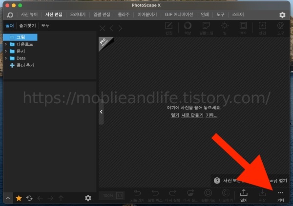Collapse the bottom panel with up caret
Viewport: 293px width, 206px height.
click(x=8, y=198)
